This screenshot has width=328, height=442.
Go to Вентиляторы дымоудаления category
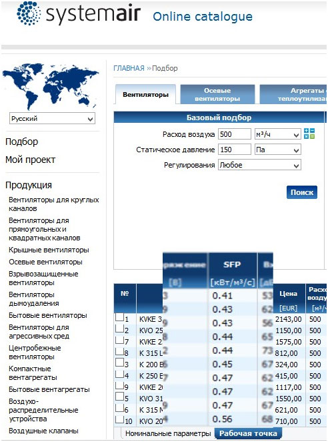tap(34, 299)
